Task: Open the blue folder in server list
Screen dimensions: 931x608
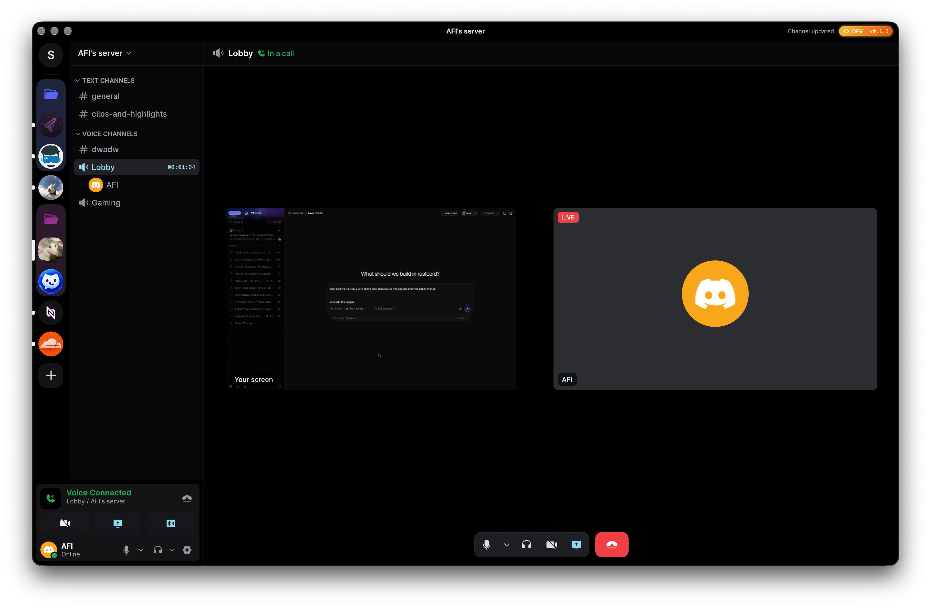Action: tap(51, 94)
